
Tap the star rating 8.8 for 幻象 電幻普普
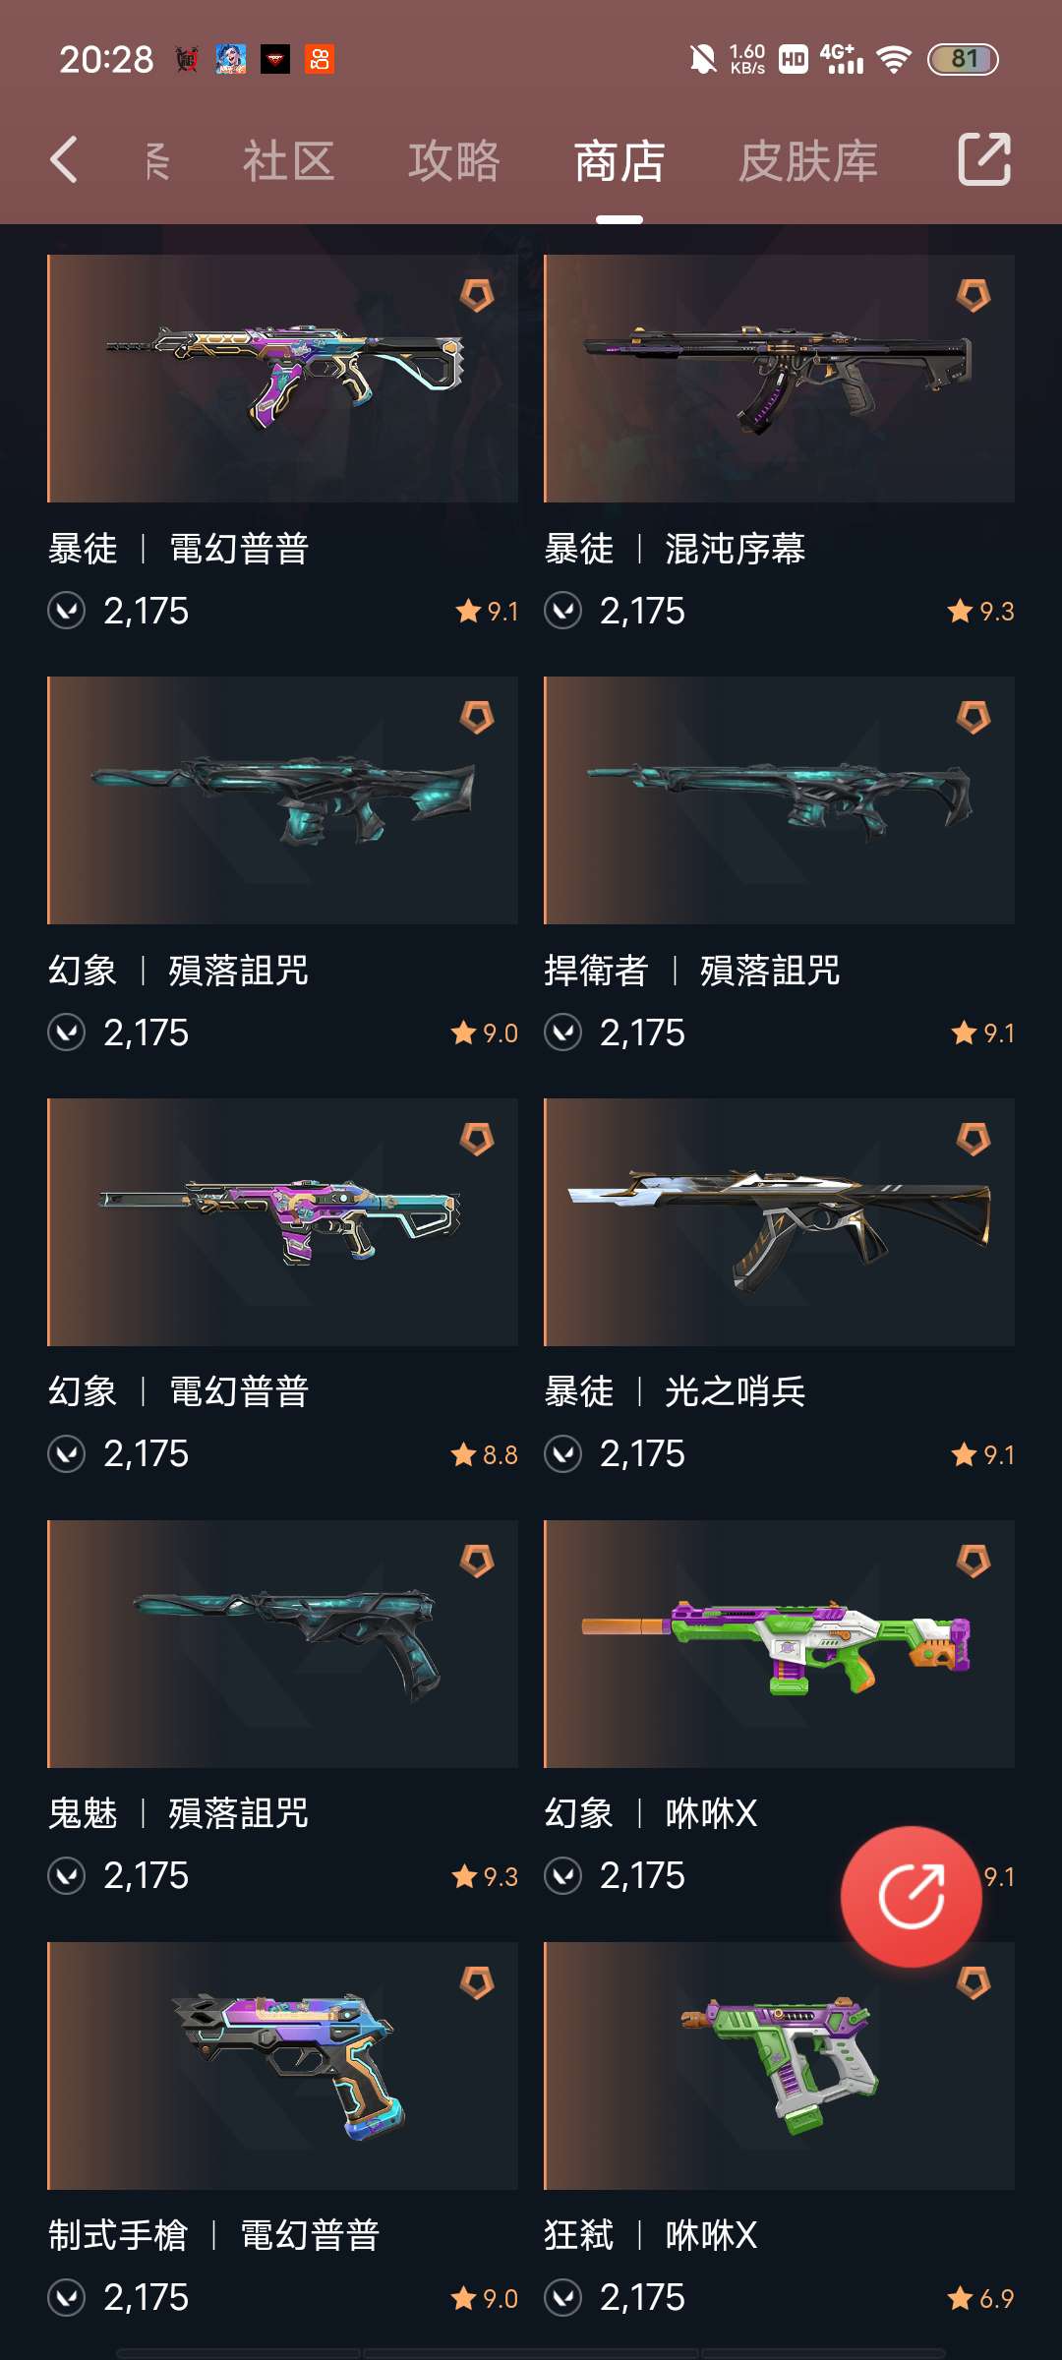click(x=484, y=1454)
